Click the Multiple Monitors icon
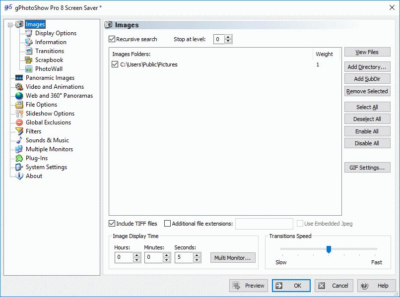The width and height of the screenshot is (400, 297). 19,149
